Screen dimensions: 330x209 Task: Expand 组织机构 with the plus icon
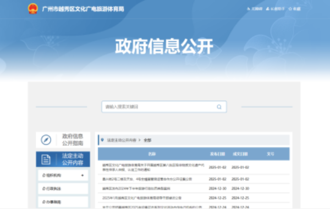[x=82, y=175]
